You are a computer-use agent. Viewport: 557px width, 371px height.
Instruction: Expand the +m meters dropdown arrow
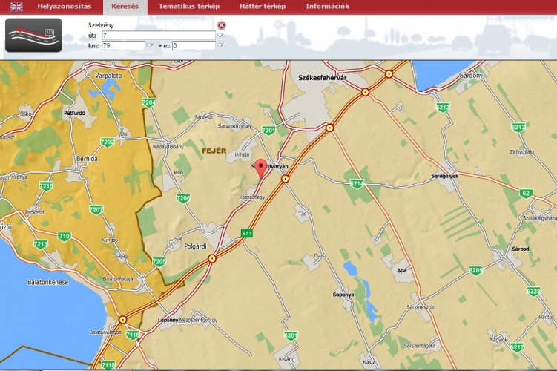coord(220,45)
